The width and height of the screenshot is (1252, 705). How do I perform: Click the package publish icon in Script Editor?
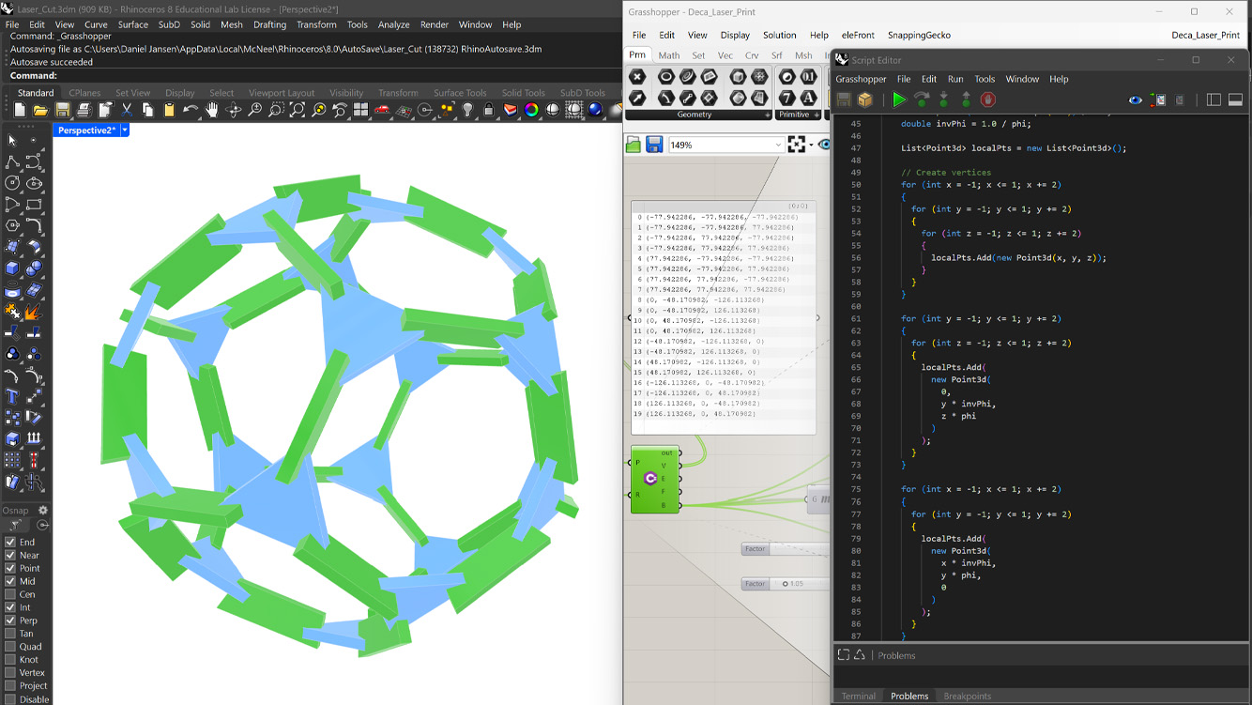click(865, 100)
